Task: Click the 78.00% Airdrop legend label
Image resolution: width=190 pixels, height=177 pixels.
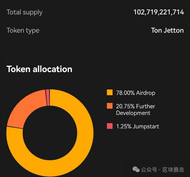Action: pos(136,93)
